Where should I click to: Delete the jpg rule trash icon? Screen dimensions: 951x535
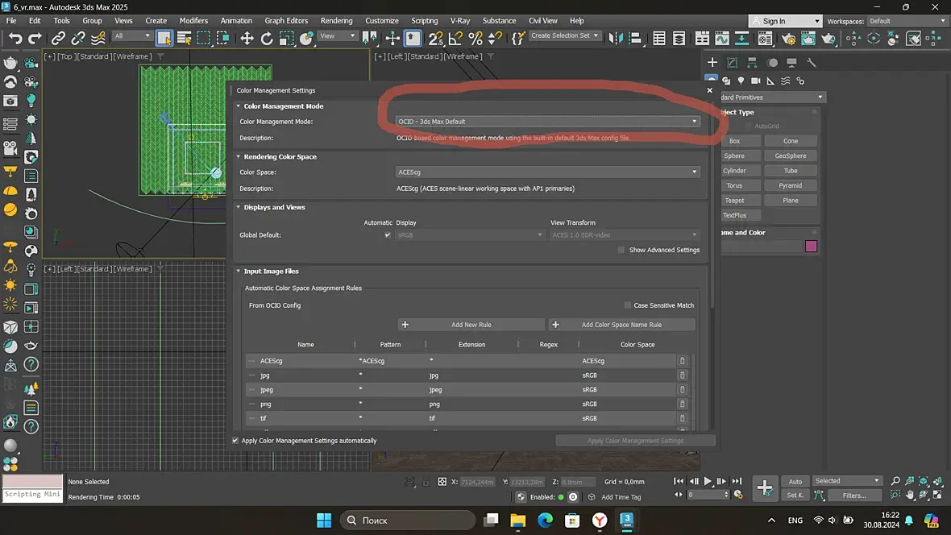683,375
